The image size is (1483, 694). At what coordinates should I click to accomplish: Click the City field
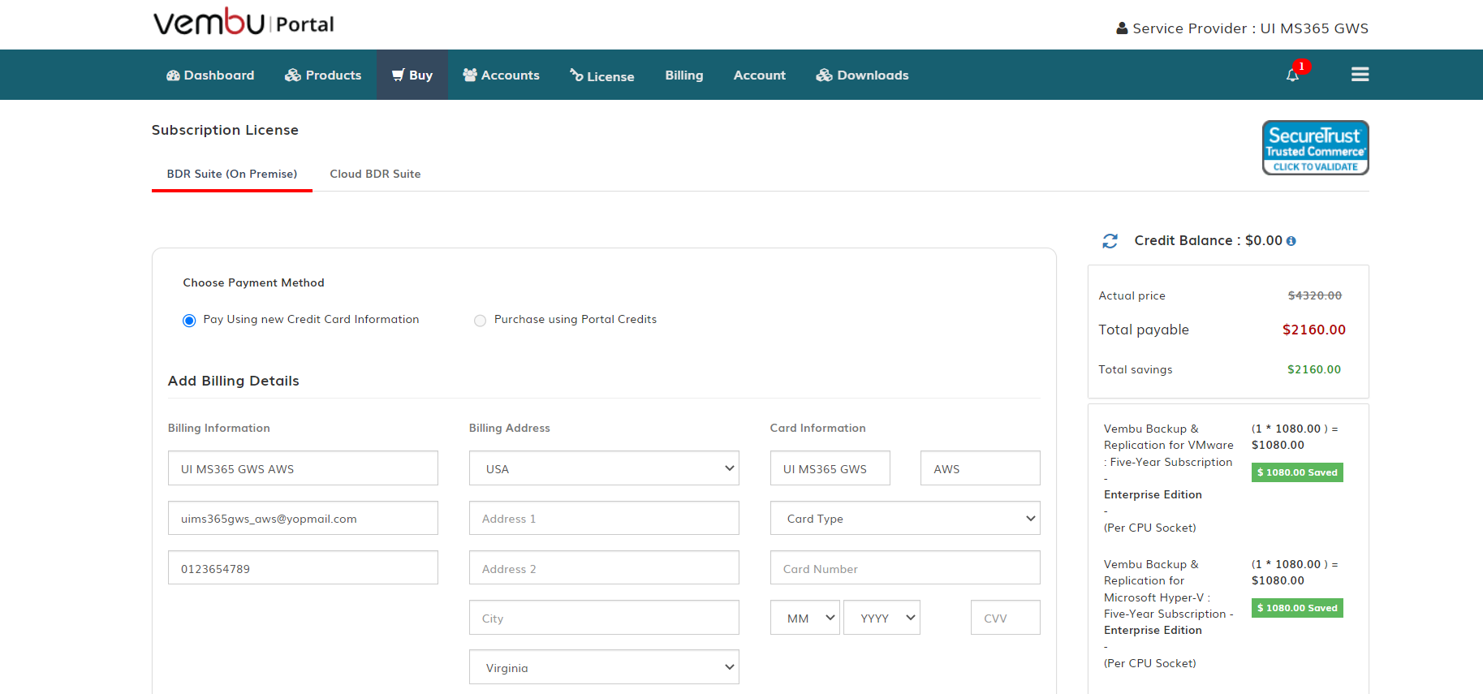pos(604,618)
